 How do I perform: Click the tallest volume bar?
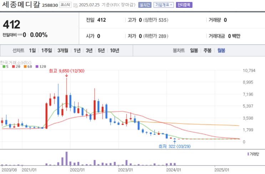pos(67,158)
